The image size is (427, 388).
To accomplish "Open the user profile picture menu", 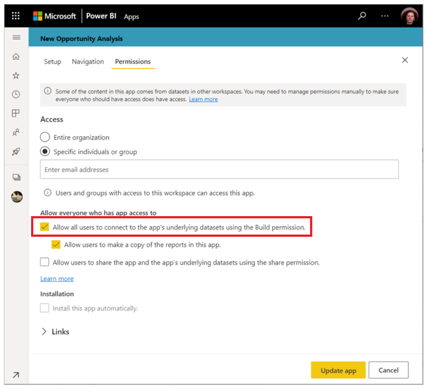I will pyautogui.click(x=409, y=16).
